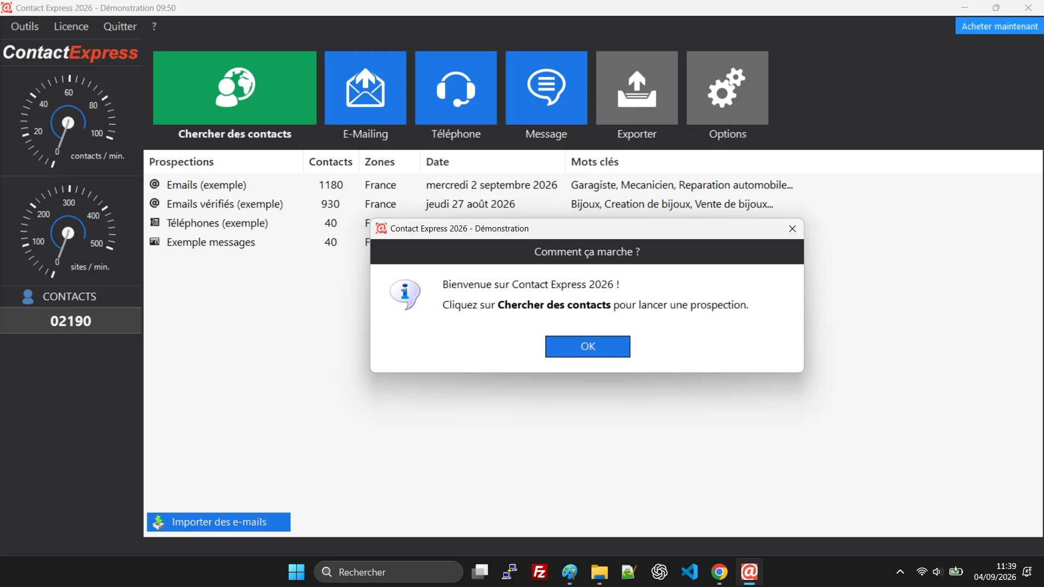The height and width of the screenshot is (587, 1044).
Task: Click the phone book icon beside Téléphones (exemple)
Action: (155, 222)
